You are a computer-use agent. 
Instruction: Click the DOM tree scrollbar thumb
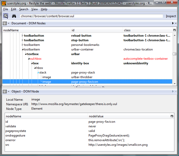click(175, 54)
